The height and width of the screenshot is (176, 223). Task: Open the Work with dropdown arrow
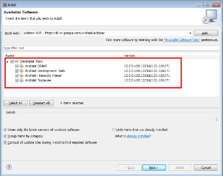[190, 33]
